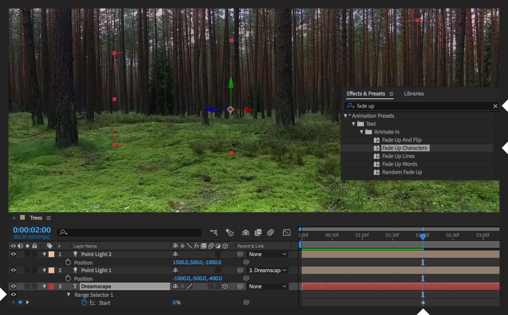The image size is (508, 315).
Task: Click the keyframe diamond on the Start property
Action: coord(422,302)
